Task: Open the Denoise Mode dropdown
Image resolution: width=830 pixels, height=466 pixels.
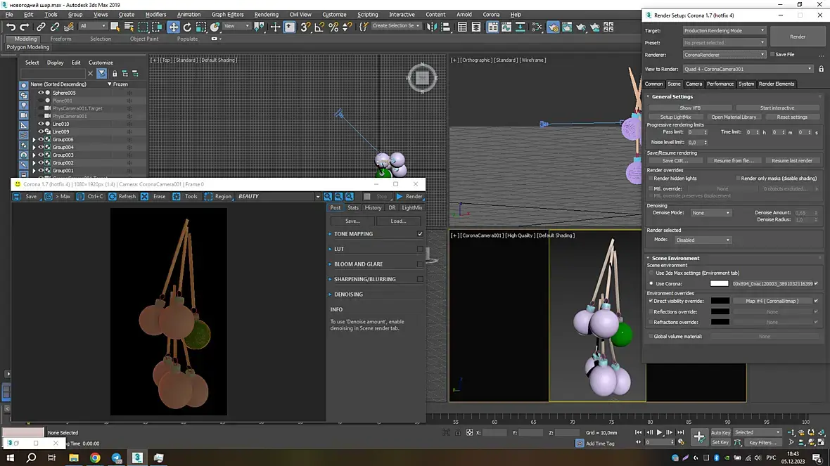Action: [x=711, y=213]
